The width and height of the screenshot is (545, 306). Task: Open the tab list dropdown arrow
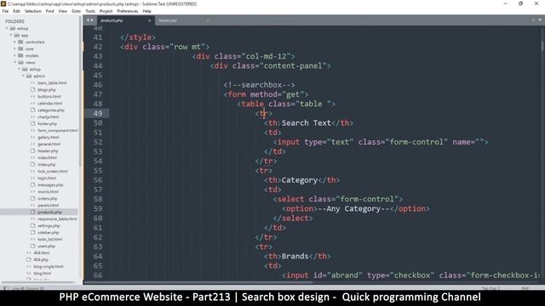[540, 20]
